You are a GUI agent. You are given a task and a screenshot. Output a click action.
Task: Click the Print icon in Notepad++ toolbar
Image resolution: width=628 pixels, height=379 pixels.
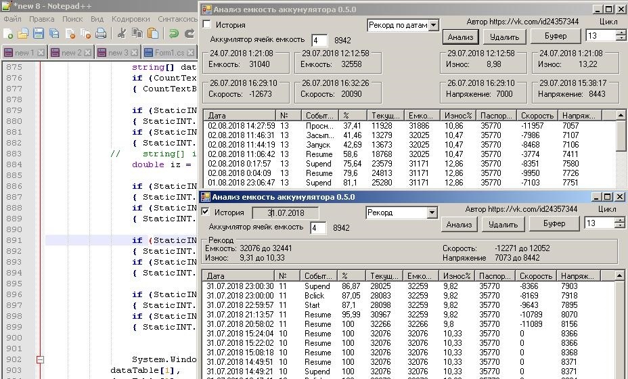tap(101, 33)
